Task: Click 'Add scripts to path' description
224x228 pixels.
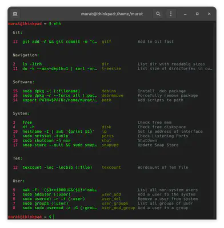Action: [161, 100]
